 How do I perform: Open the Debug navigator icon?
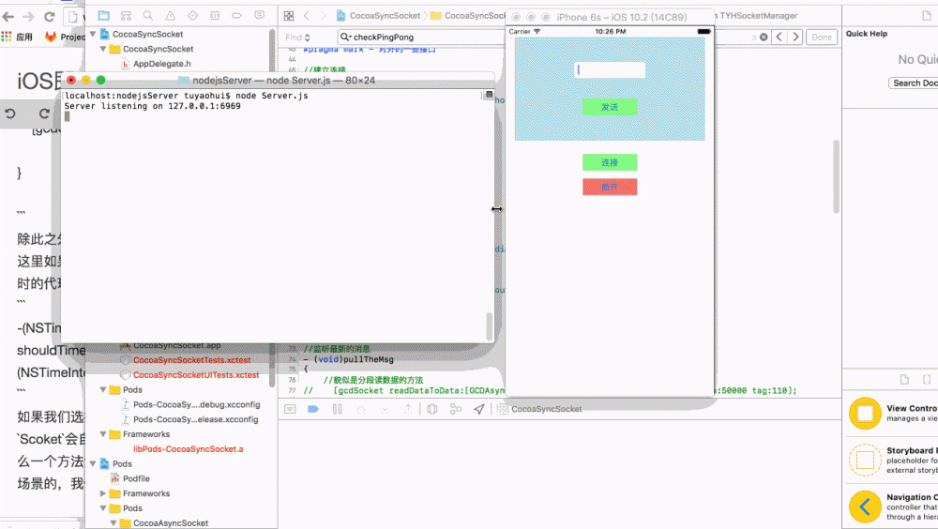click(x=215, y=16)
